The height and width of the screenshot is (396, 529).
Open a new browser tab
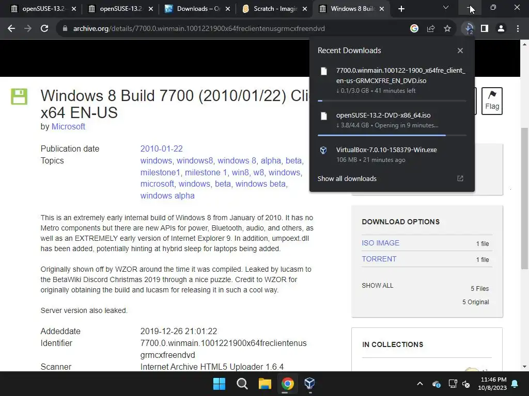401,9
